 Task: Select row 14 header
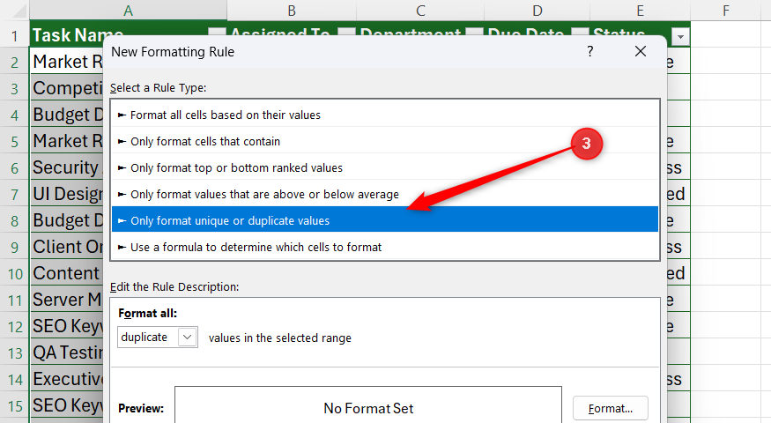(15, 379)
